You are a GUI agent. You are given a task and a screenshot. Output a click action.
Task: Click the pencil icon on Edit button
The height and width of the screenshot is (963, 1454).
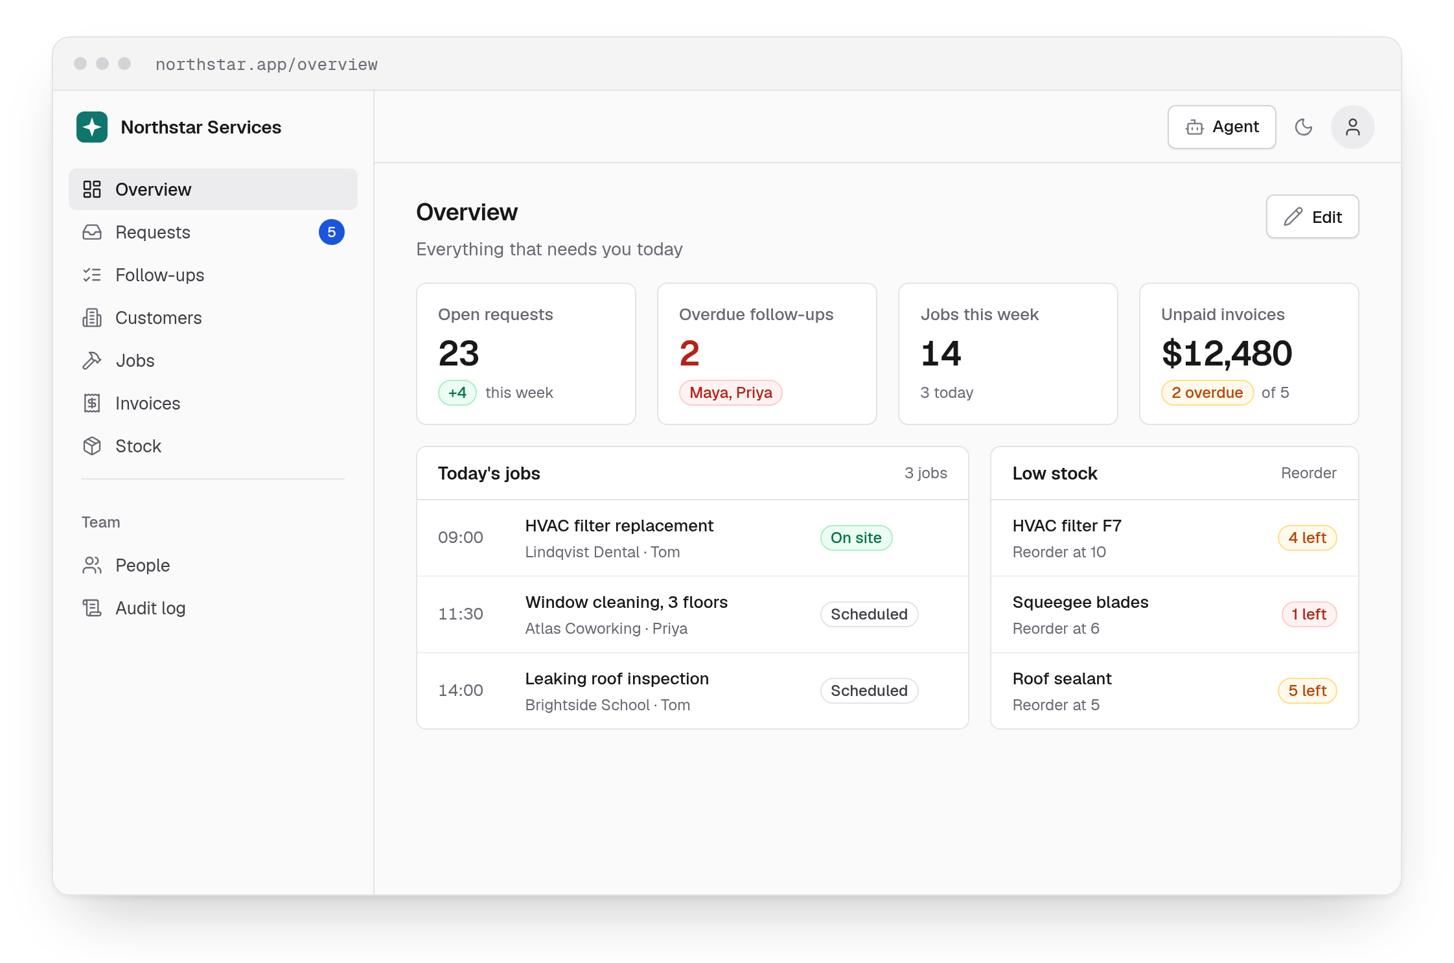click(1293, 216)
